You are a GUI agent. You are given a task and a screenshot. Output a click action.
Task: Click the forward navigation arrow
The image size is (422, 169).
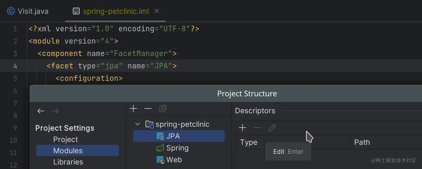coord(55,111)
